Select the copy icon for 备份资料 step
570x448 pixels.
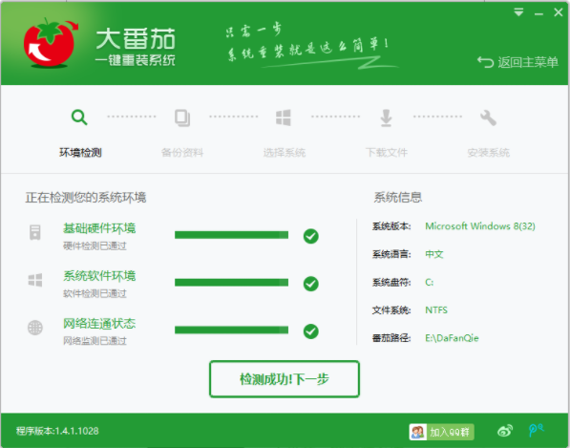(x=182, y=117)
